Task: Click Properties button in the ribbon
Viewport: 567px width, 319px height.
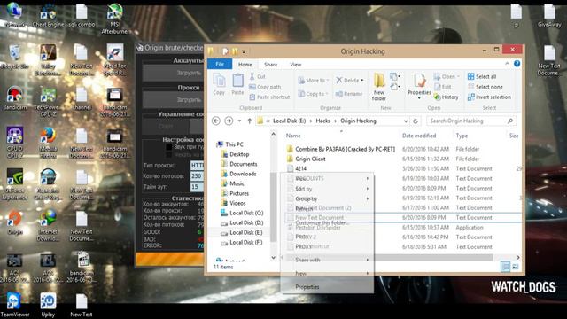Action: tap(419, 86)
